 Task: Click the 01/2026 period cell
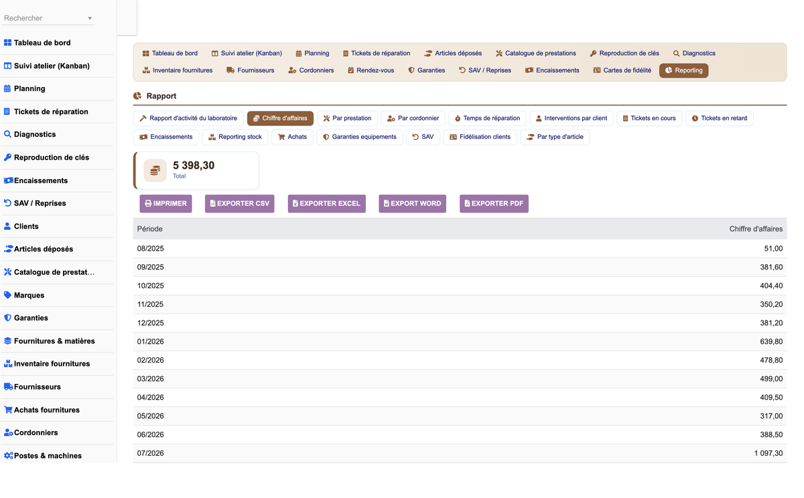(151, 342)
